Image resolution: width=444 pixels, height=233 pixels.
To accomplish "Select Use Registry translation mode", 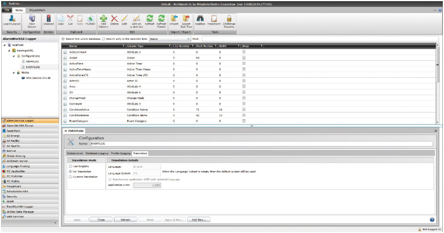I will (x=70, y=167).
